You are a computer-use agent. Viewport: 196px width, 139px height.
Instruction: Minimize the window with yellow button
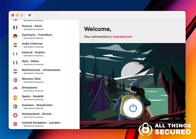[x=17, y=15]
